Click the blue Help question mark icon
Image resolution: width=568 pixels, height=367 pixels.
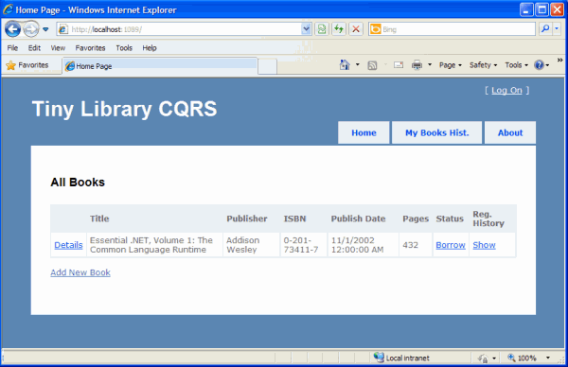click(539, 65)
